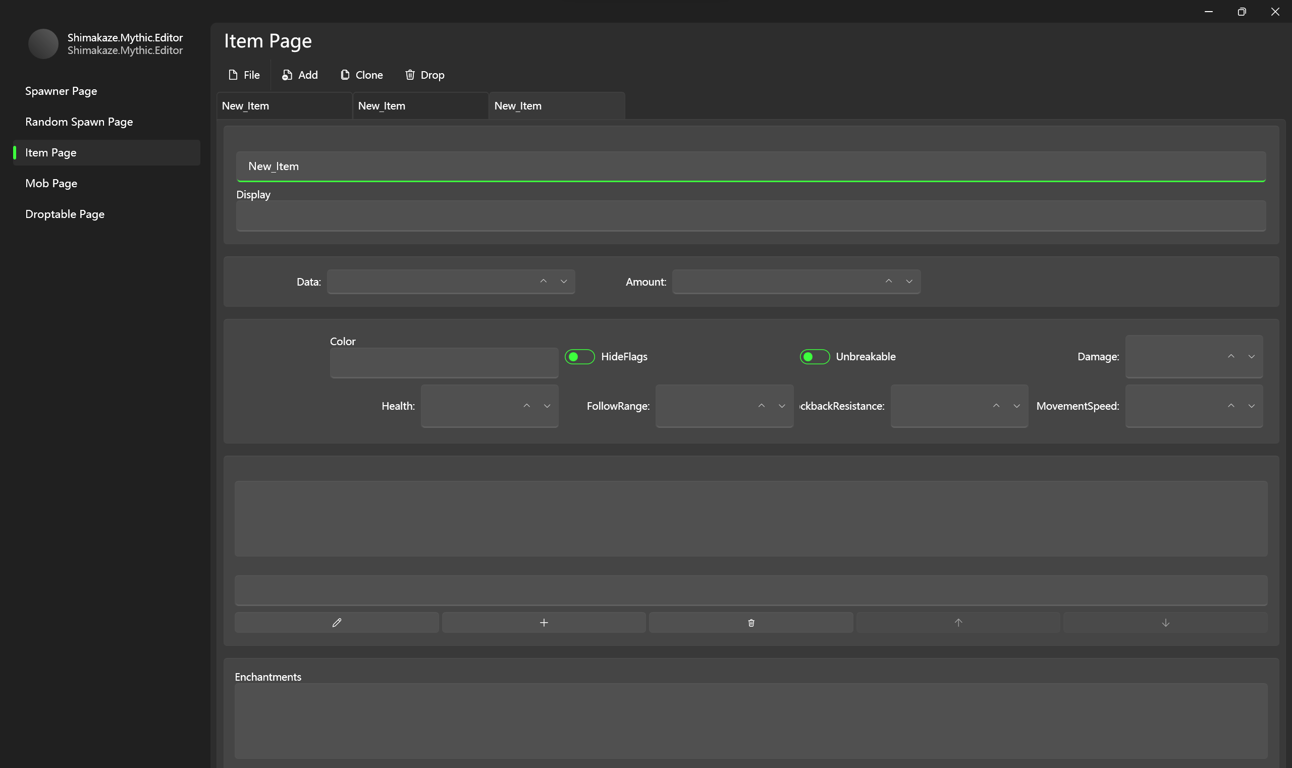
Task: Click the Clone icon in the toolbar
Action: point(345,75)
